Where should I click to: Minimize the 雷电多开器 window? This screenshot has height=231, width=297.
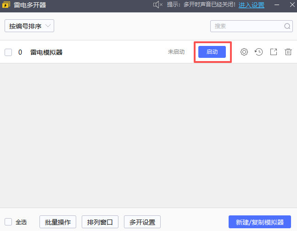coord(277,5)
